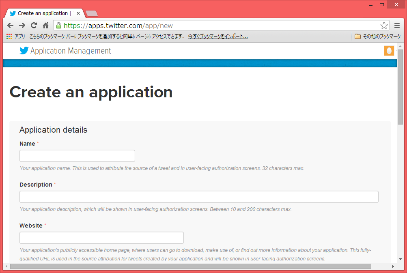Viewport: 407px width, 273px height.
Task: Reload the current page
Action: (x=34, y=25)
